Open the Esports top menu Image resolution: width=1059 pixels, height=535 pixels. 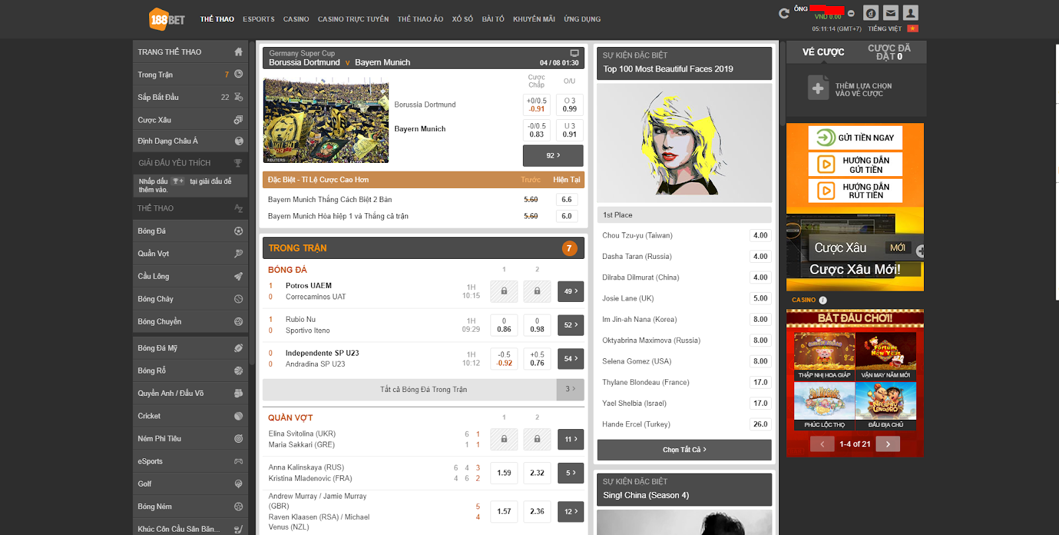(x=259, y=19)
